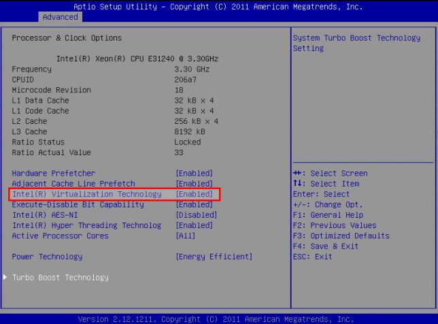This screenshot has height=324, width=438.
Task: Change the Energy Efficient power setting value
Action: click(214, 257)
